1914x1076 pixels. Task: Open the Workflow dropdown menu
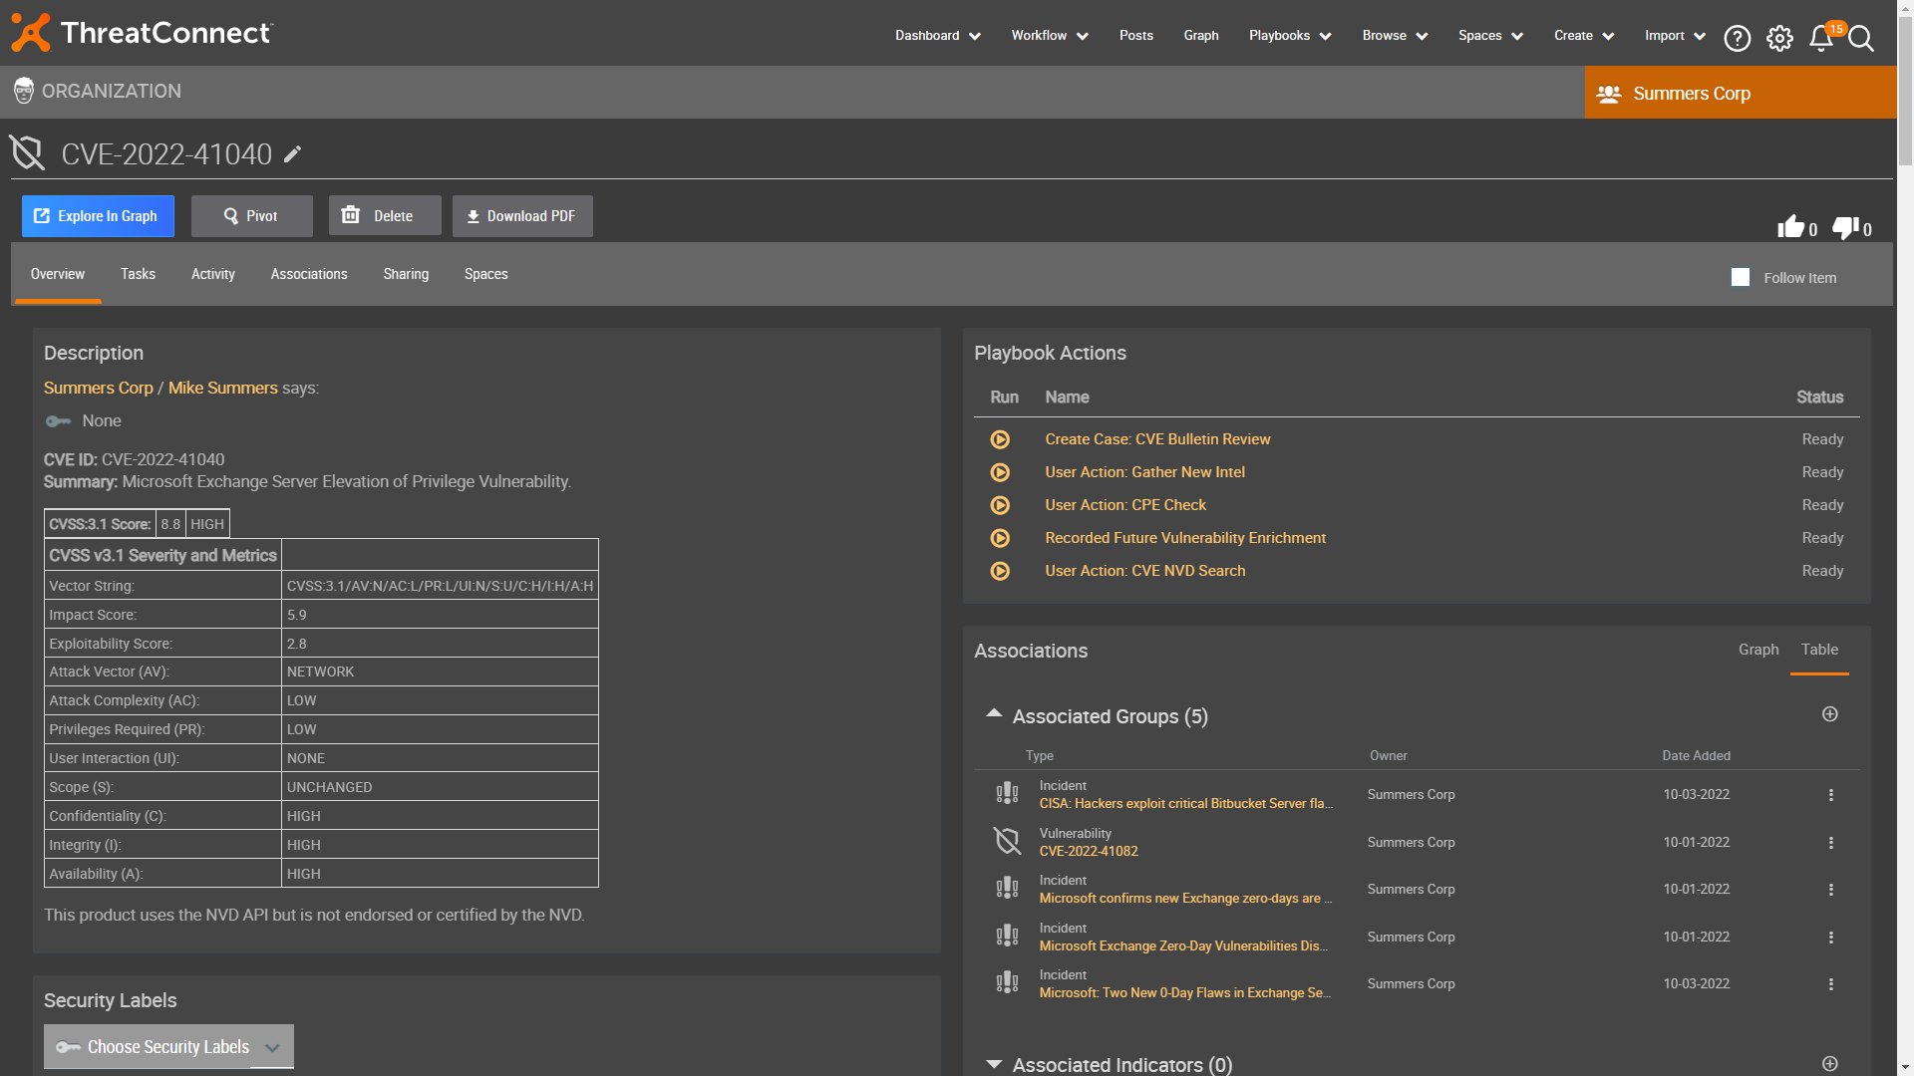coord(1050,36)
